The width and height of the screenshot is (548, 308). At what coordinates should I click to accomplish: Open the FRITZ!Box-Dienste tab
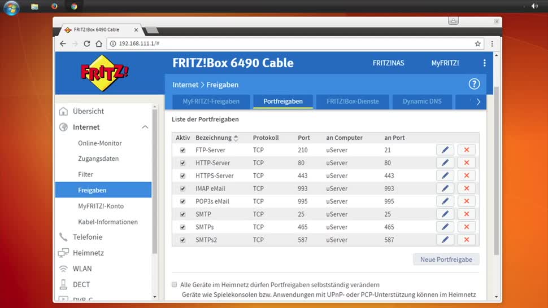tap(353, 102)
